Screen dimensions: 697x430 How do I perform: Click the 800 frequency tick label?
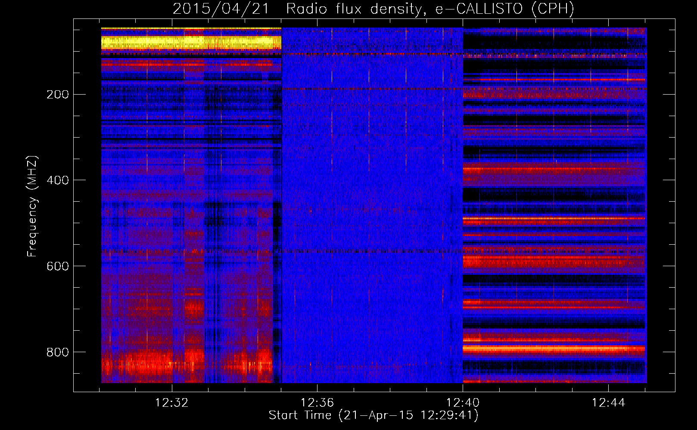[x=58, y=352]
